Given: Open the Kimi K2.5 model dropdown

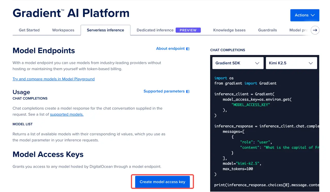Looking at the screenshot, I should coord(291,63).
